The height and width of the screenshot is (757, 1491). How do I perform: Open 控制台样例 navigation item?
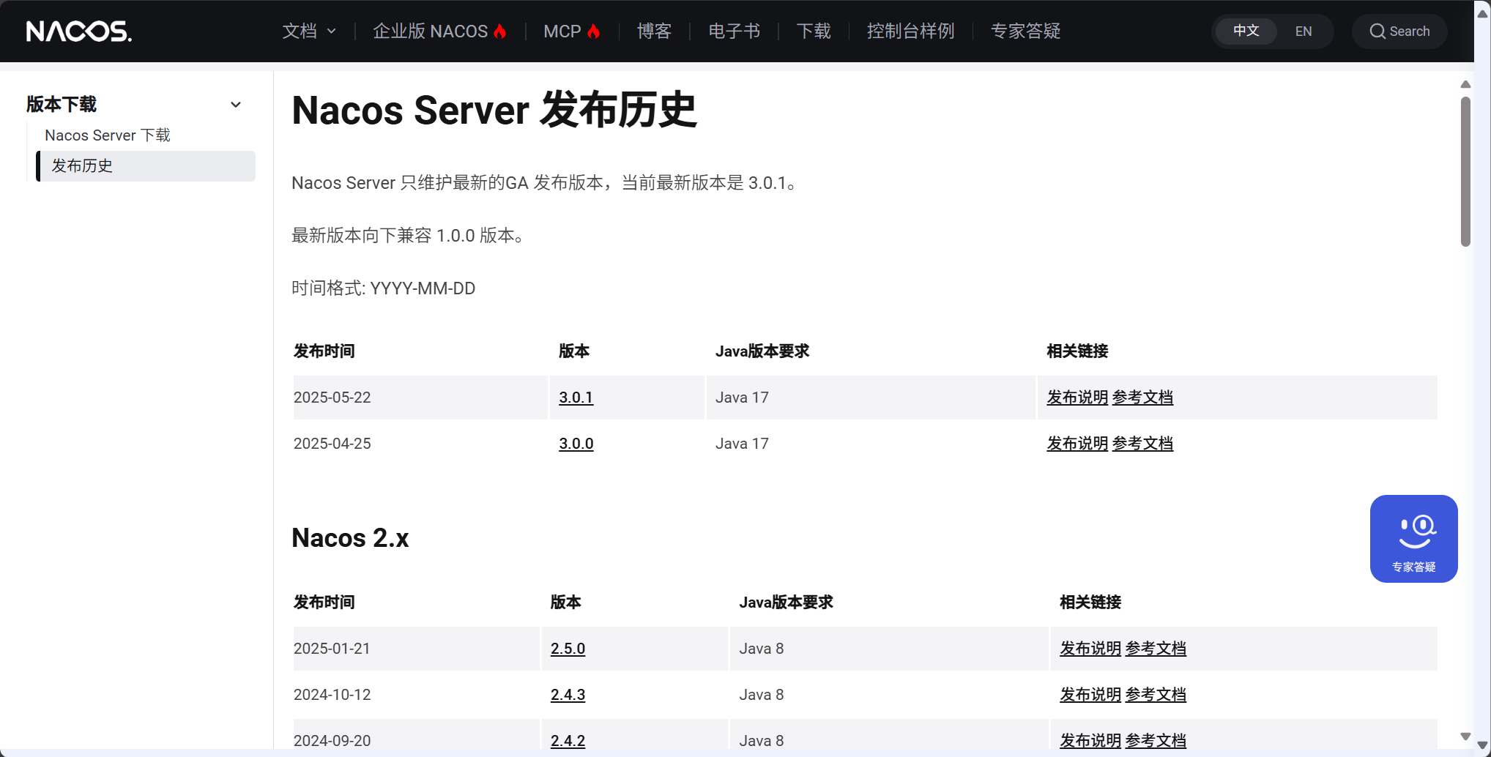click(911, 31)
